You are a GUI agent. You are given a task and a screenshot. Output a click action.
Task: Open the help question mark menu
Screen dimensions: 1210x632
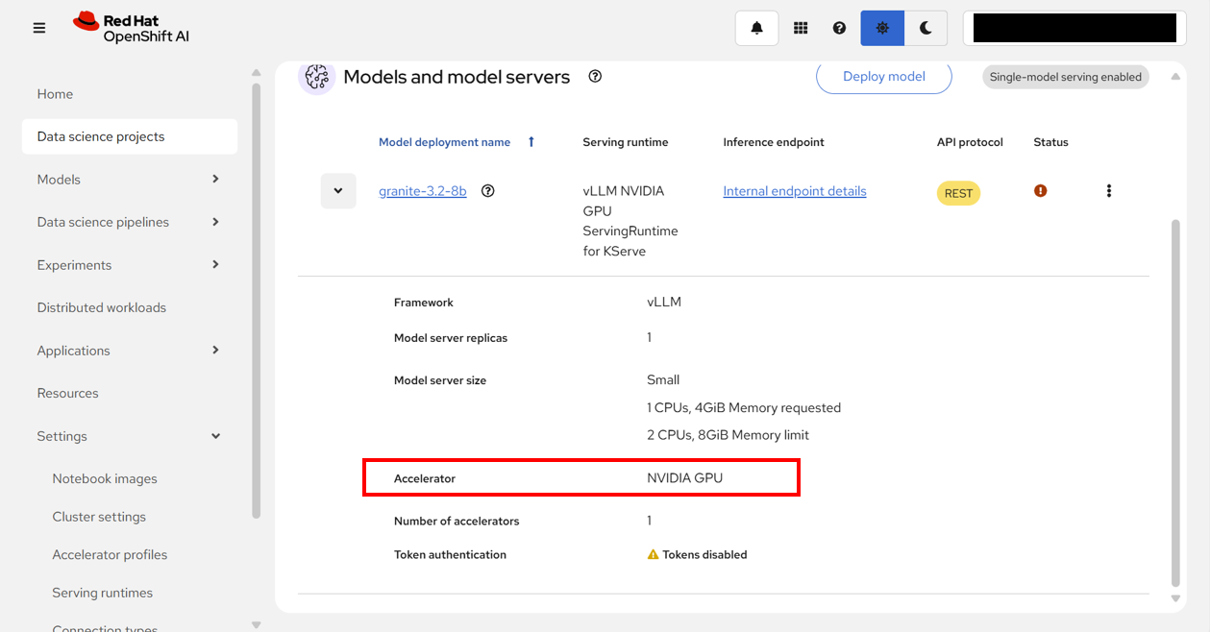click(839, 28)
